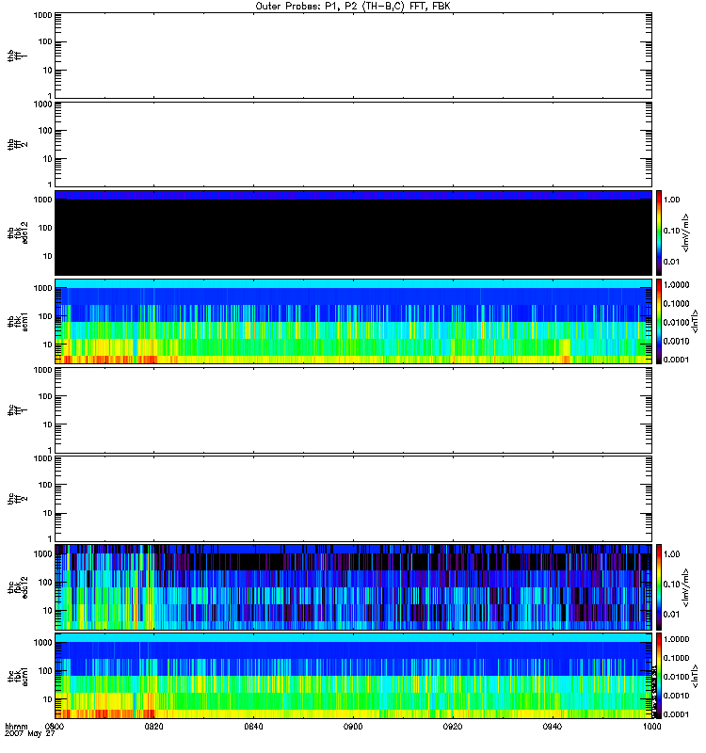The image size is (706, 753).
Task: Click the plot title "Outer Probes: P1, P2 (TH-B,C) FFT, FBK"
Action: pos(353,7)
